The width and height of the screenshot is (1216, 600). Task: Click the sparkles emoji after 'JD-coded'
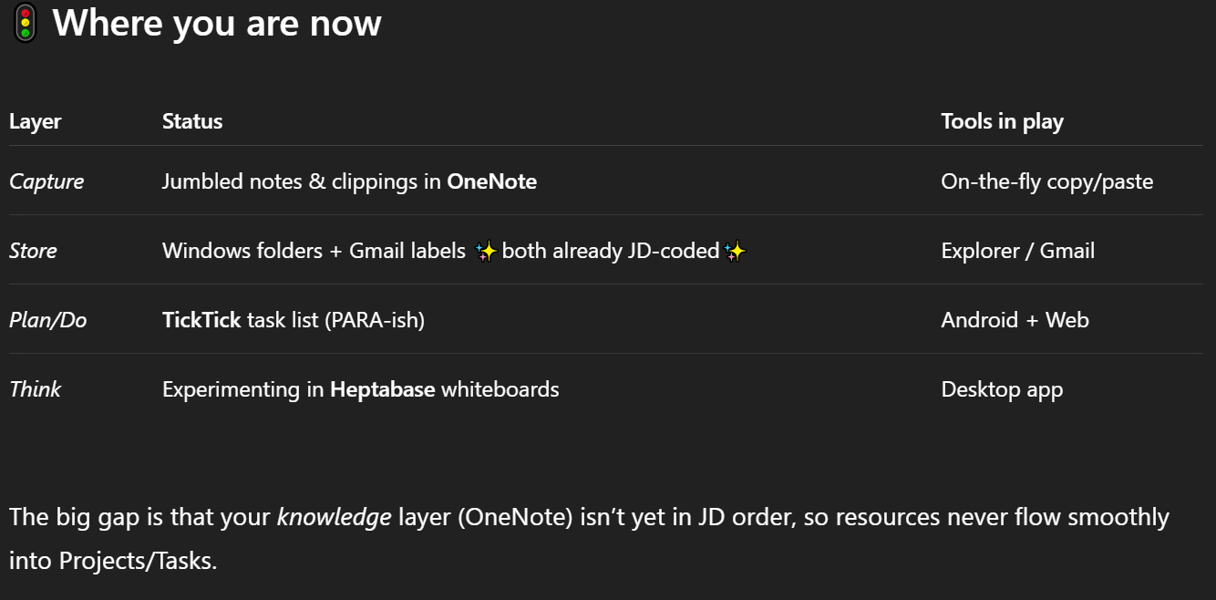[x=735, y=252]
